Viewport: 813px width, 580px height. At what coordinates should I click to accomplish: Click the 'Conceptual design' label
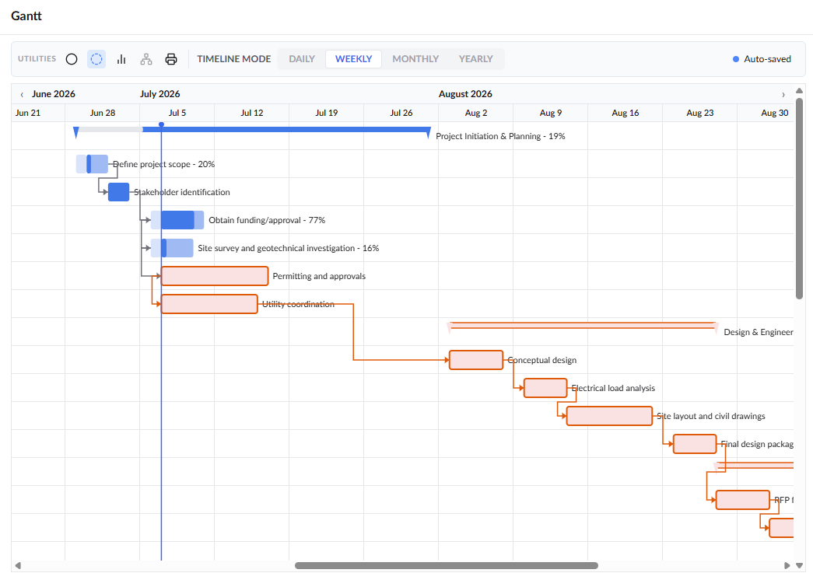pos(541,360)
